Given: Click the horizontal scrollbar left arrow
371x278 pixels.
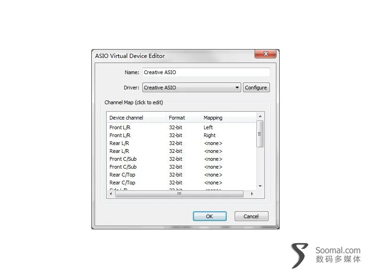Looking at the screenshot, I should click(x=111, y=194).
